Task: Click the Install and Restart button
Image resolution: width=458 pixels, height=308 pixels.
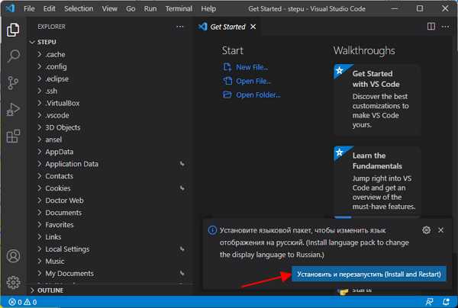Action: (369, 274)
